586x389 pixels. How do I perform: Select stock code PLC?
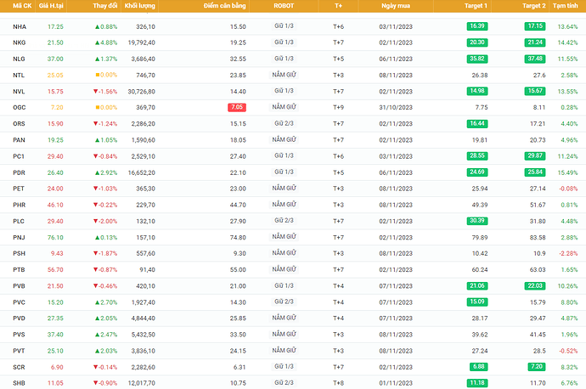[x=19, y=221]
